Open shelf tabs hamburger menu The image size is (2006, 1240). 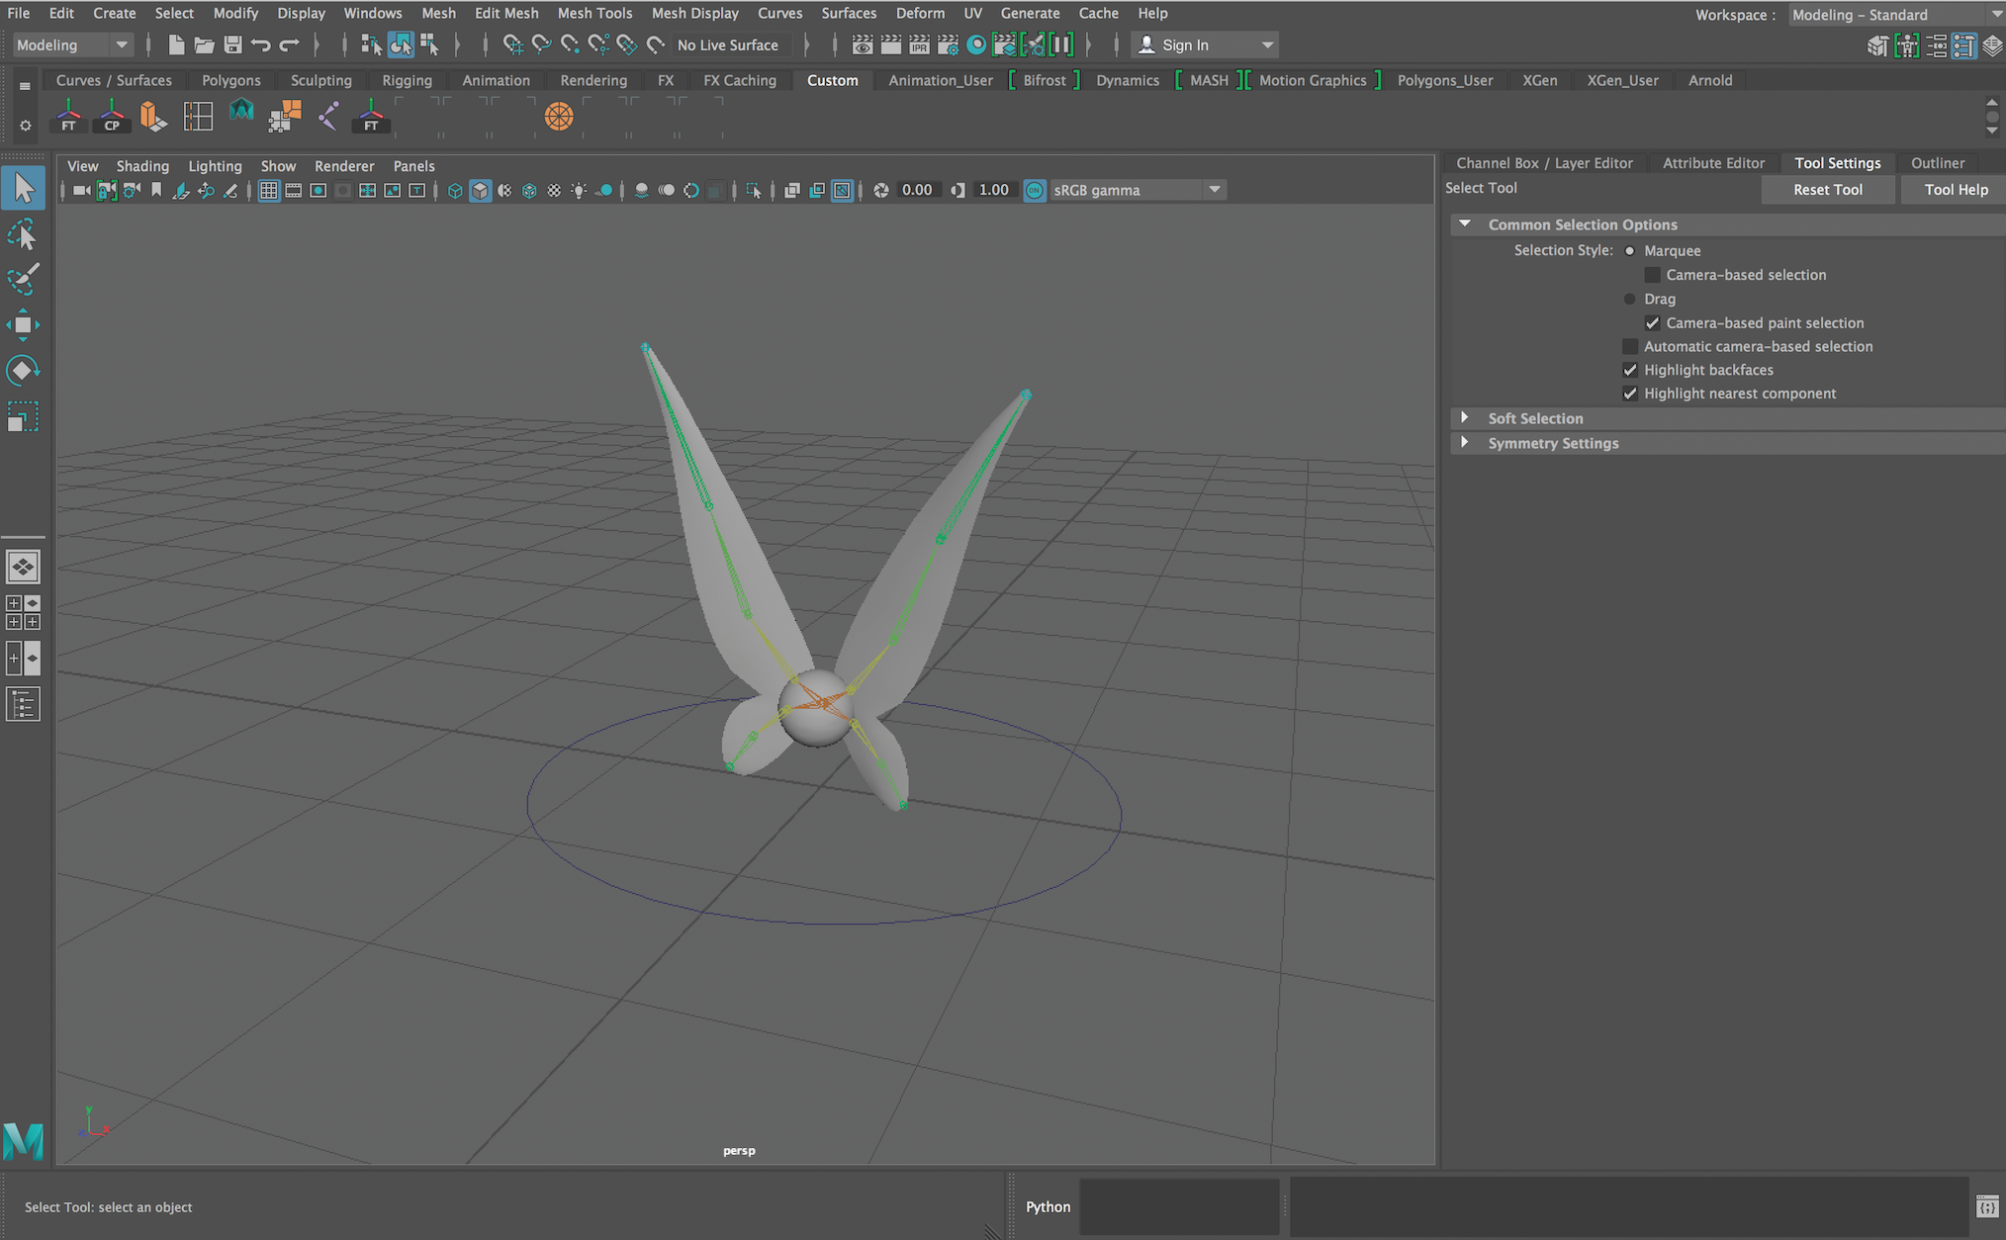click(25, 86)
